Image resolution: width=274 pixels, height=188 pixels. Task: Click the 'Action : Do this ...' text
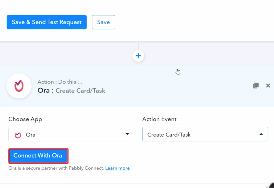60,82
